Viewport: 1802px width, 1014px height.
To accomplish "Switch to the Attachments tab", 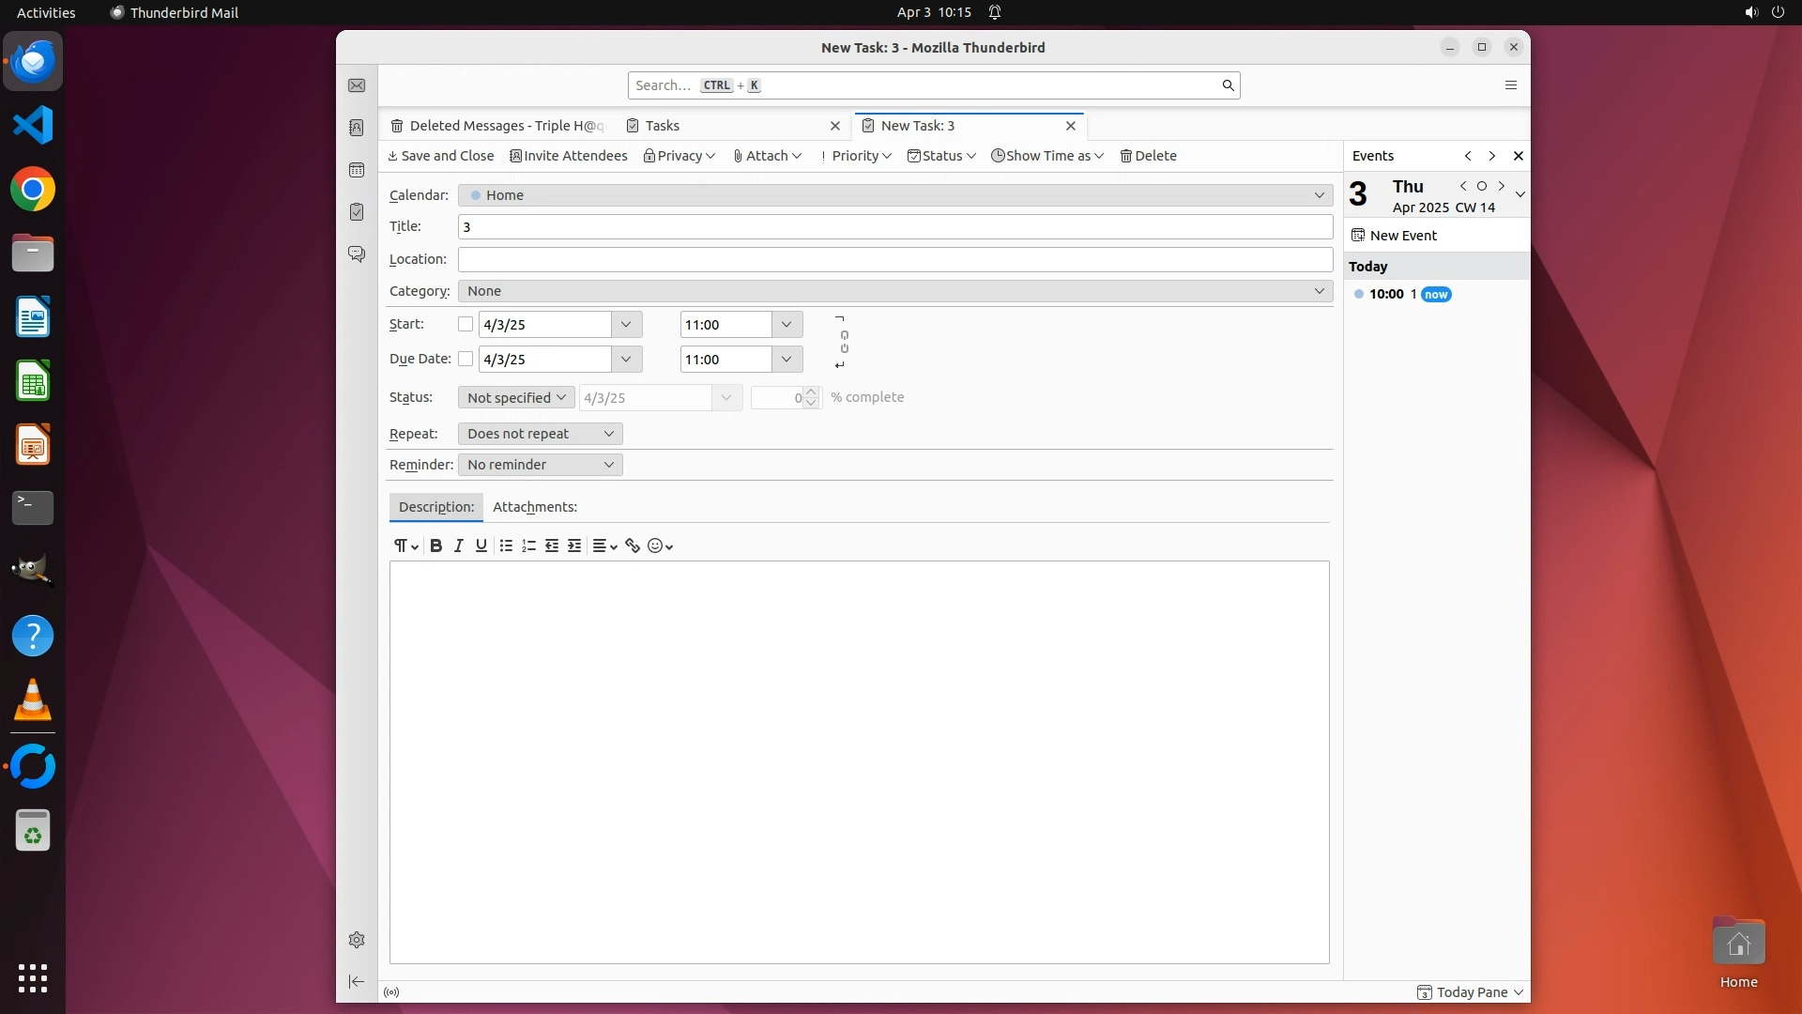I will [534, 507].
